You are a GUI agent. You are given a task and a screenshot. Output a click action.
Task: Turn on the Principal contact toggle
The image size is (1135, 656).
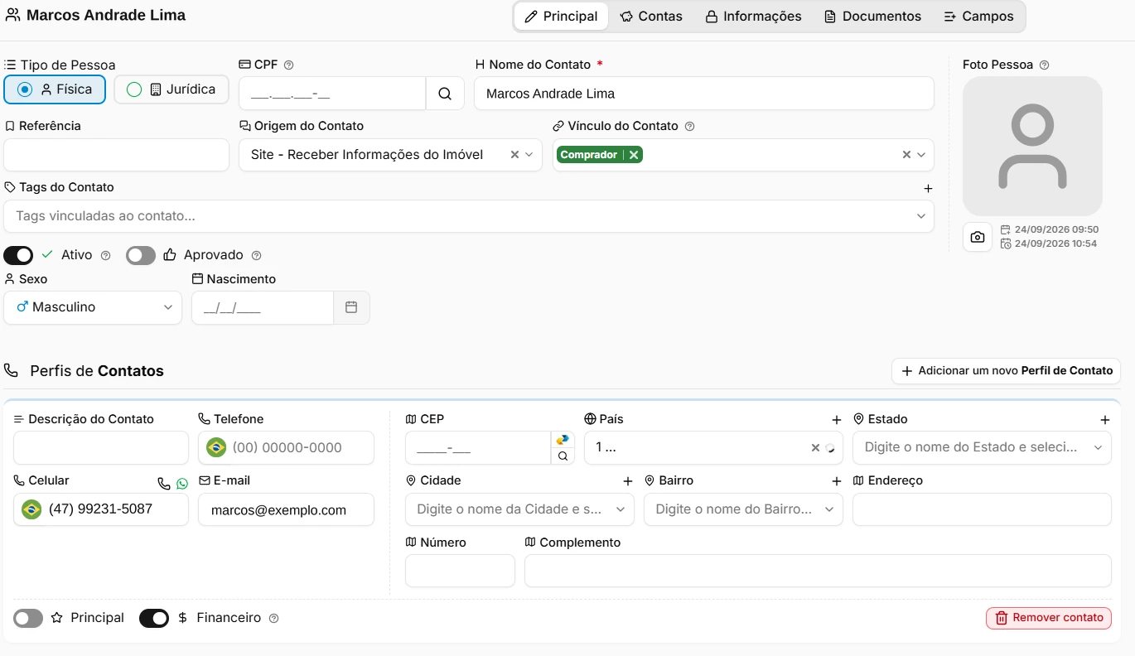[x=28, y=618]
